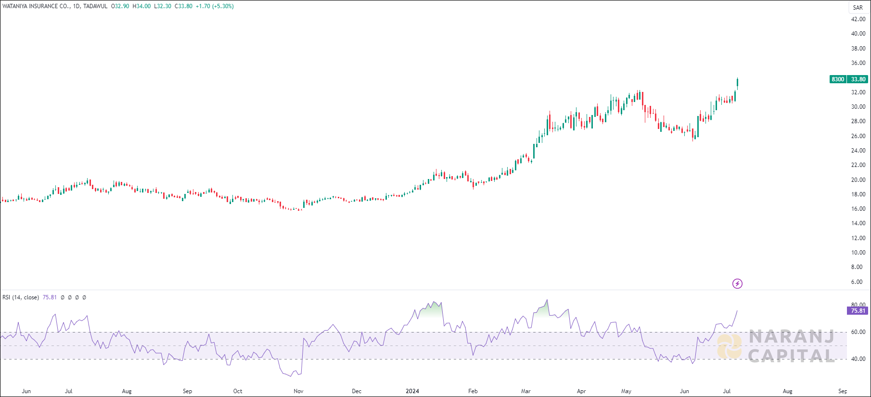Click the 26.00 price axis label
This screenshot has width=871, height=397.
(x=858, y=136)
